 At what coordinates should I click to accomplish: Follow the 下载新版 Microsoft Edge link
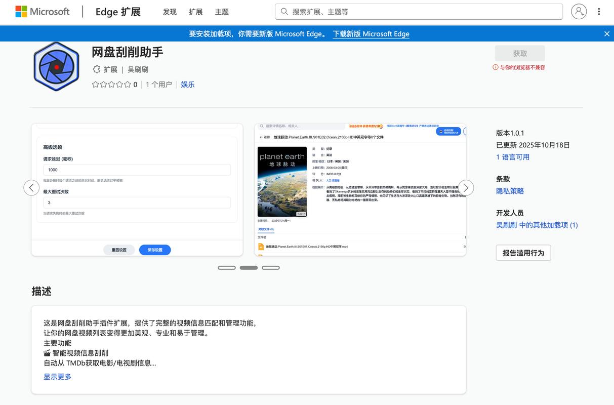coord(371,34)
